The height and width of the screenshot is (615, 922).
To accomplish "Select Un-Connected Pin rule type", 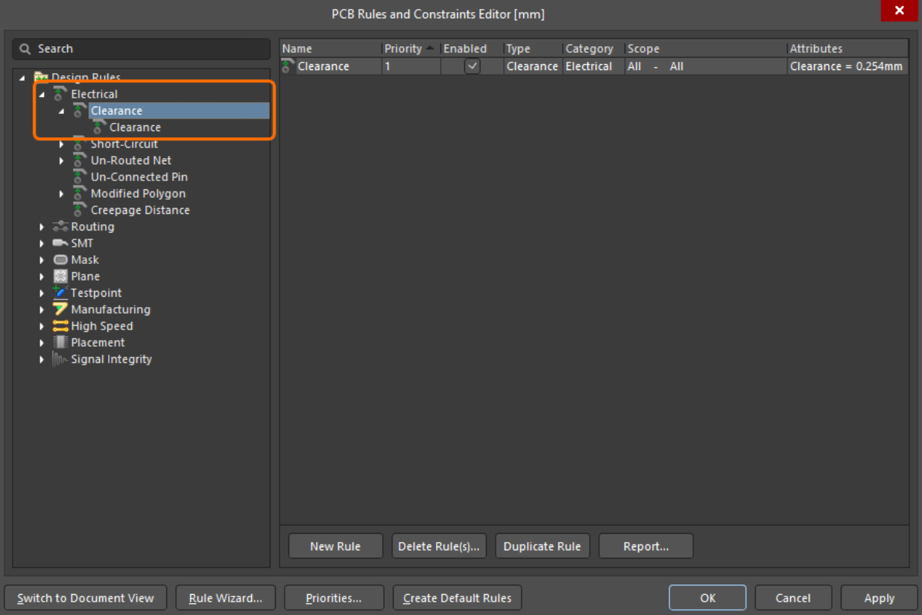I will coord(139,177).
